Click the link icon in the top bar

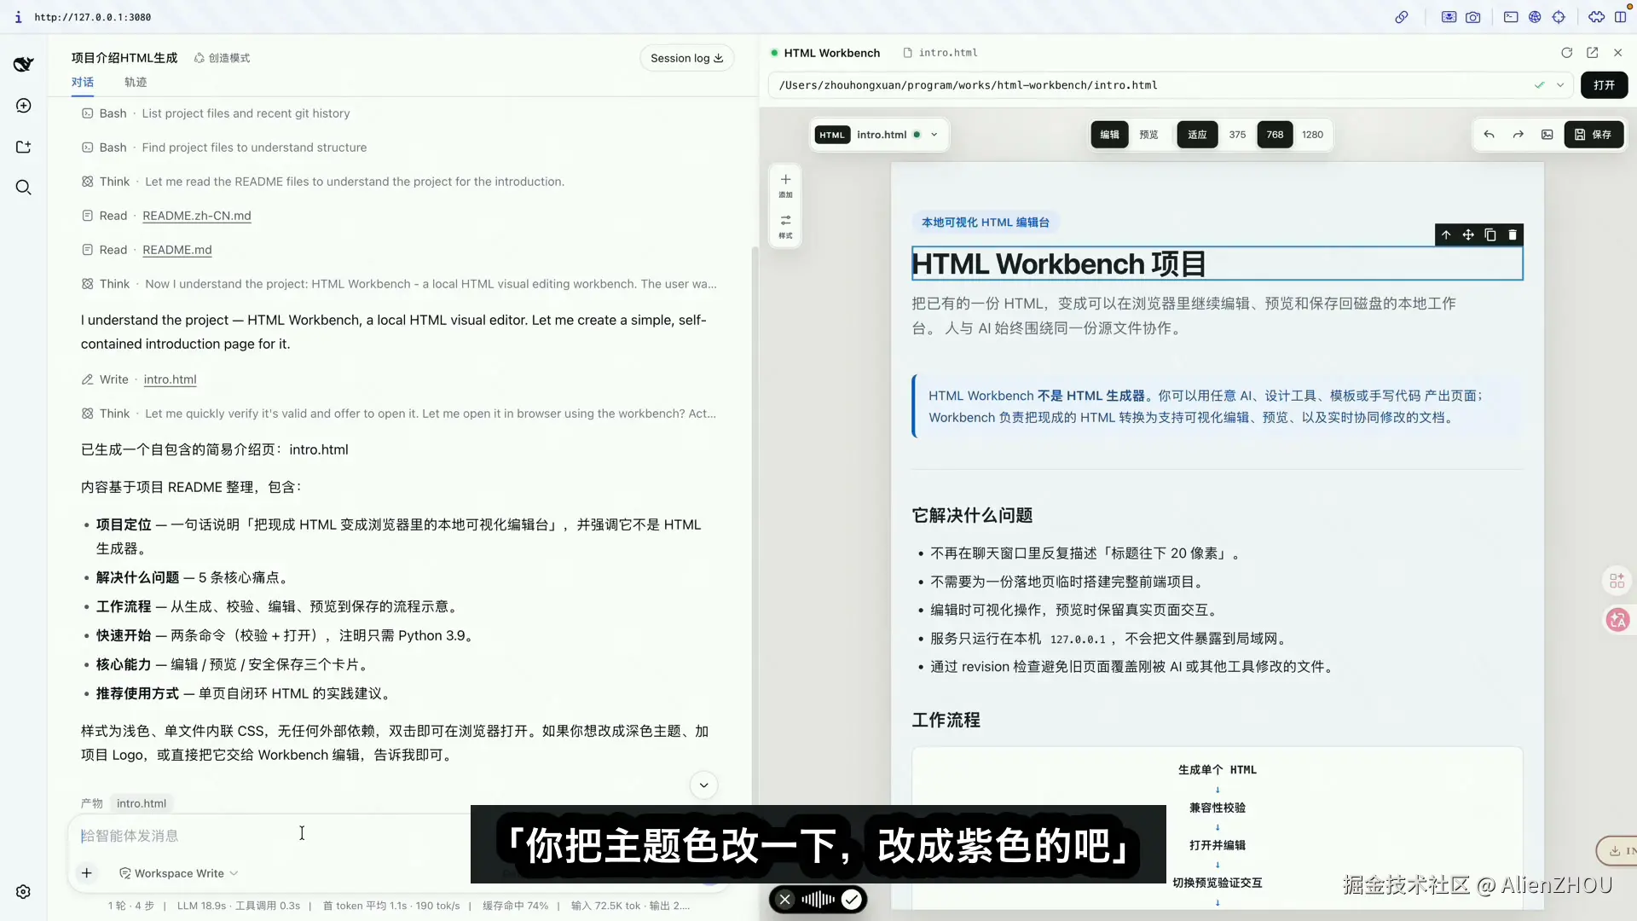click(1402, 17)
